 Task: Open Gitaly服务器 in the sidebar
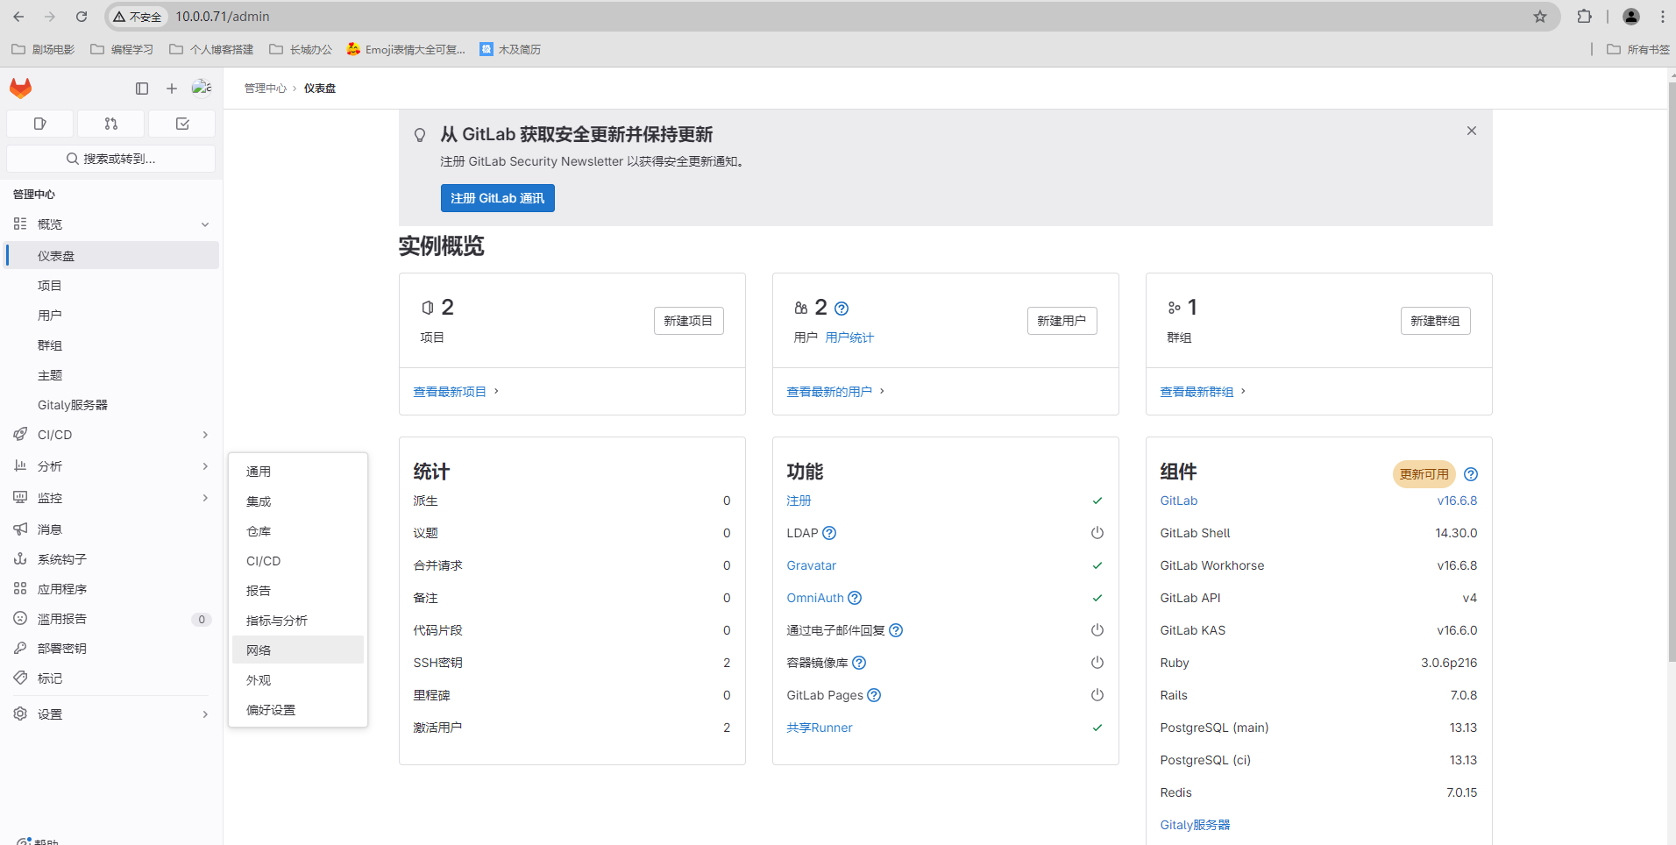point(111,405)
